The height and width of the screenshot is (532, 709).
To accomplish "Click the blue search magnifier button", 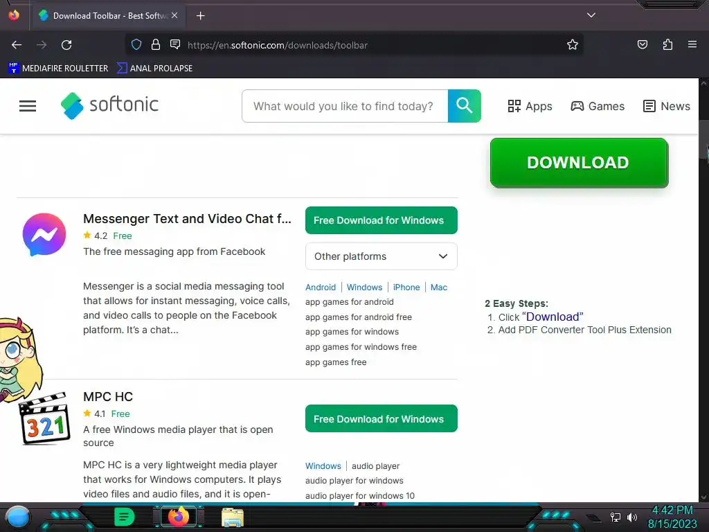I will pos(465,106).
